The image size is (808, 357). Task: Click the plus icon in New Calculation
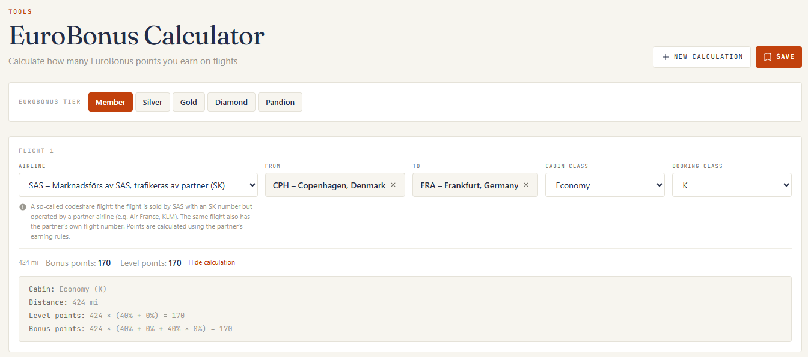pos(665,57)
